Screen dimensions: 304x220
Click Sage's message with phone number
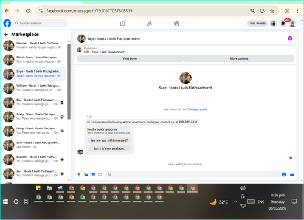(142, 122)
